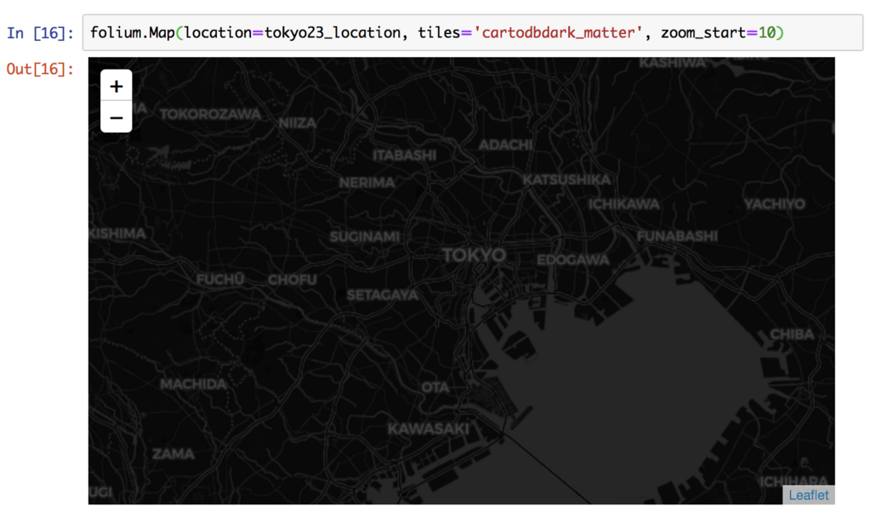Click the KATSUSHIKA map label
The height and width of the screenshot is (518, 871).
point(566,180)
